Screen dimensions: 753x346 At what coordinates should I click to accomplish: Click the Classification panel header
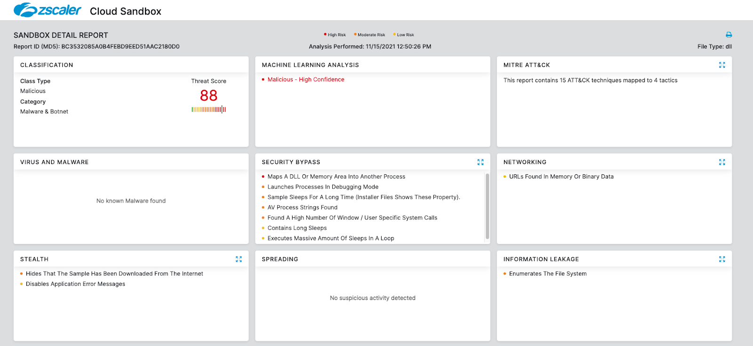click(x=47, y=65)
